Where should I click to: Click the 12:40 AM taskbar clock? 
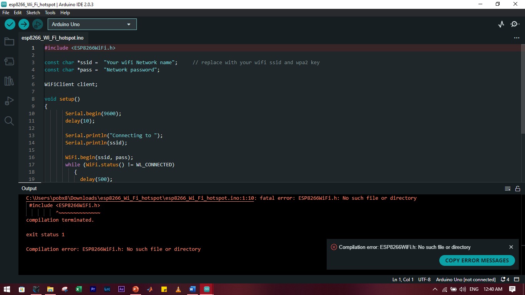click(493, 289)
